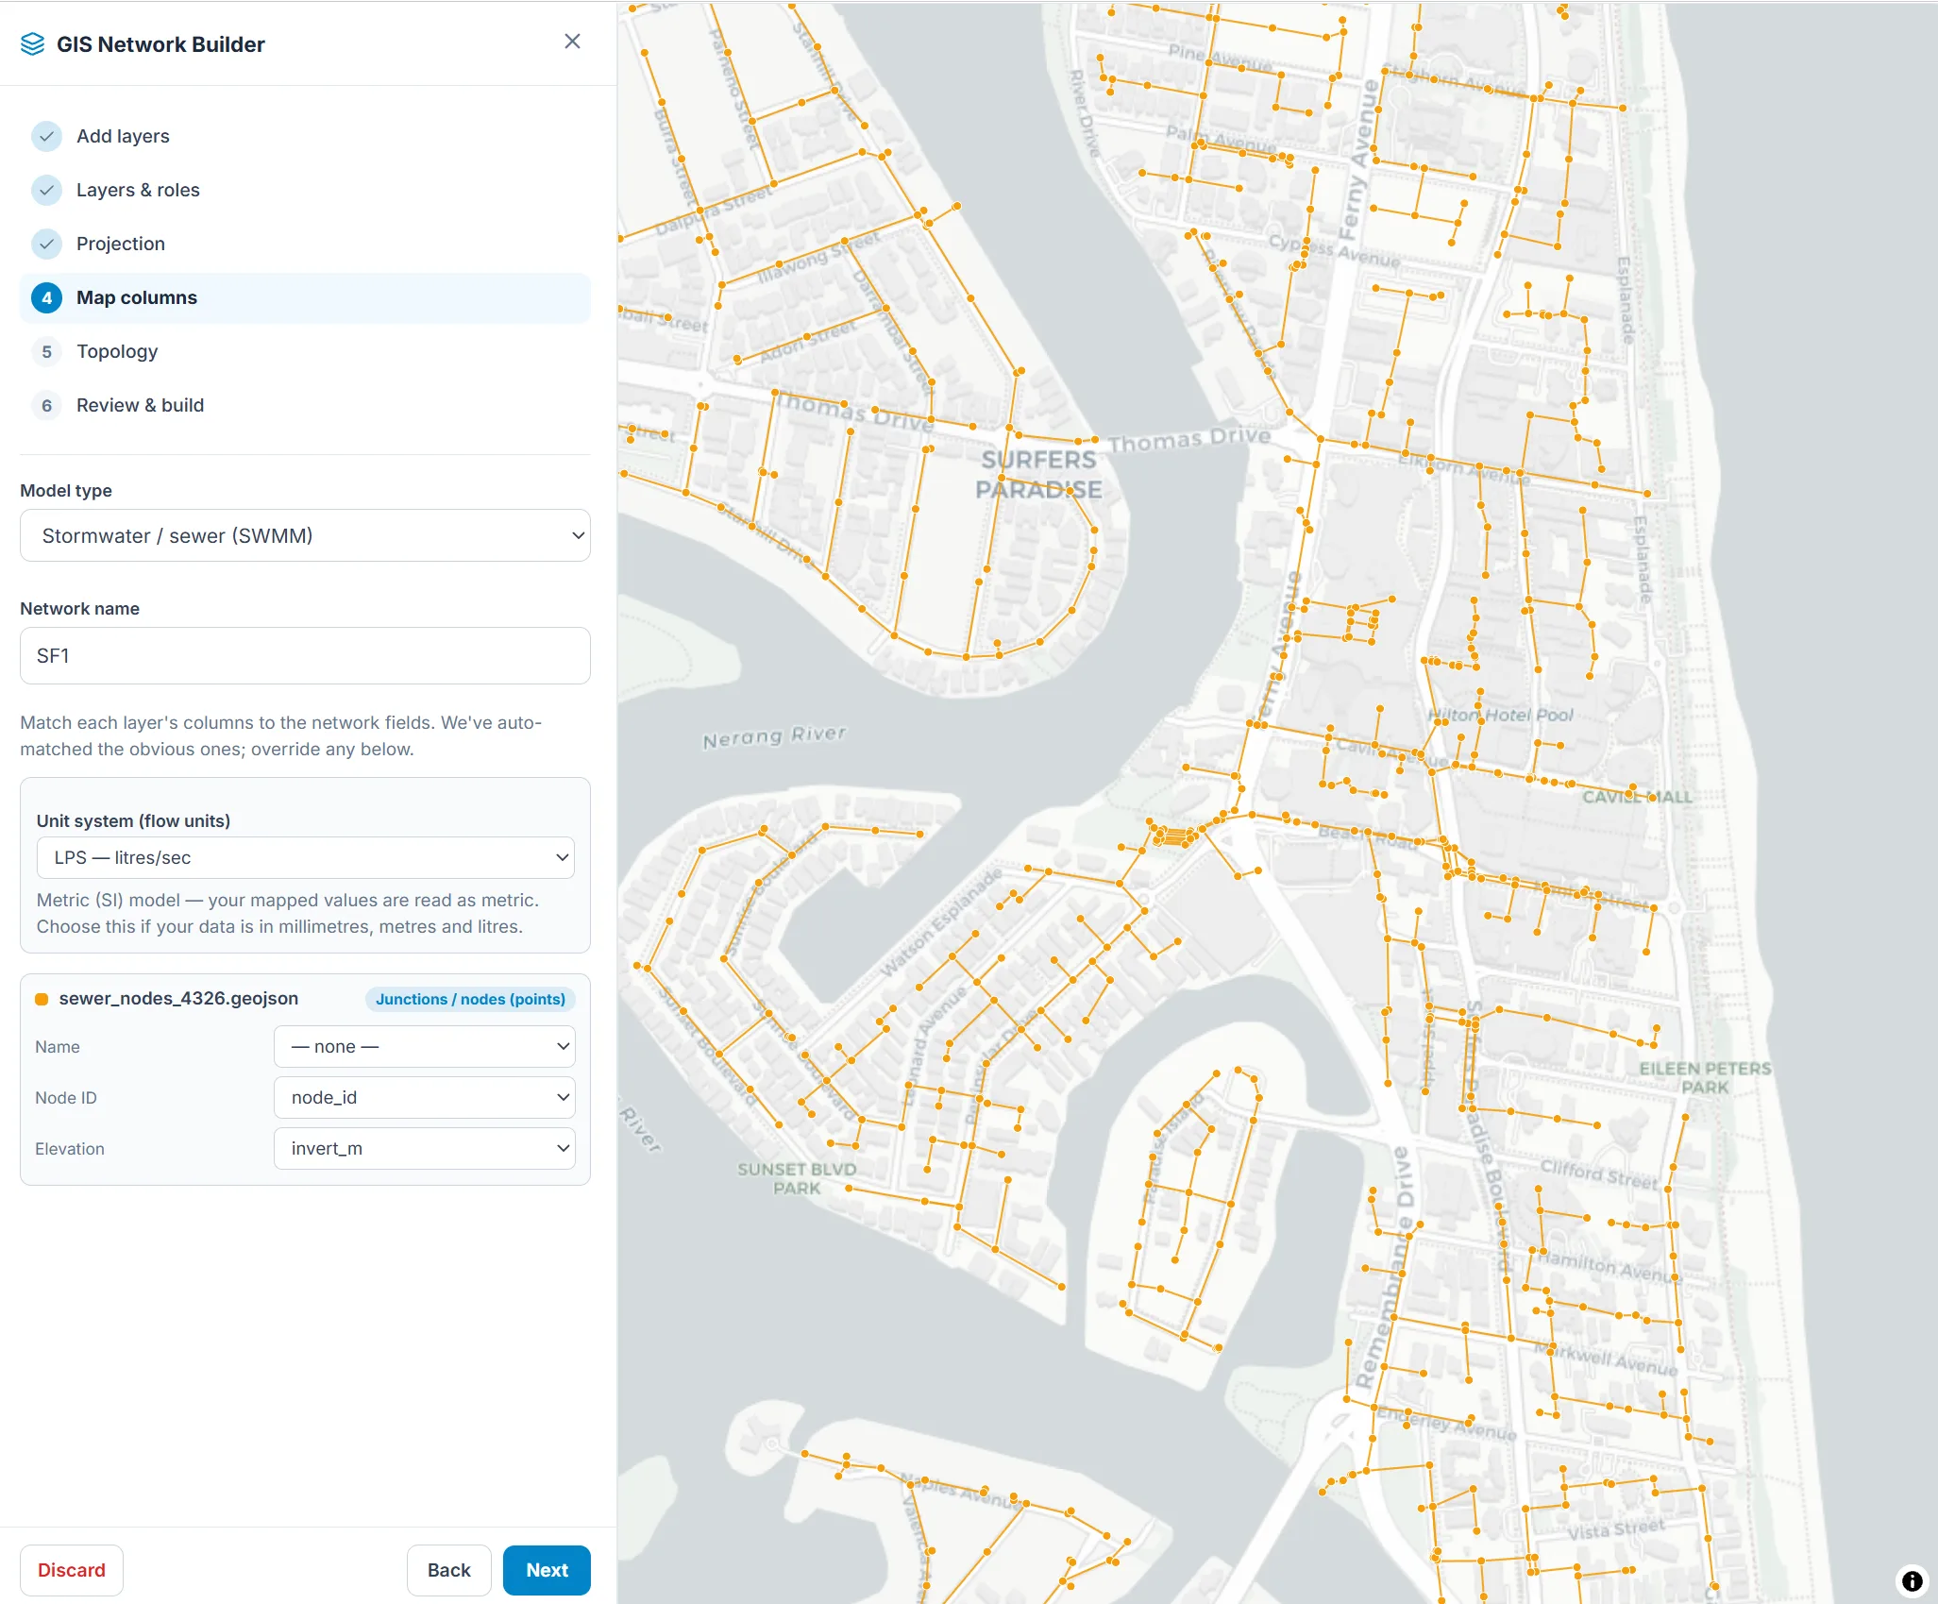Click the Watson Esplanade map label

[x=940, y=922]
